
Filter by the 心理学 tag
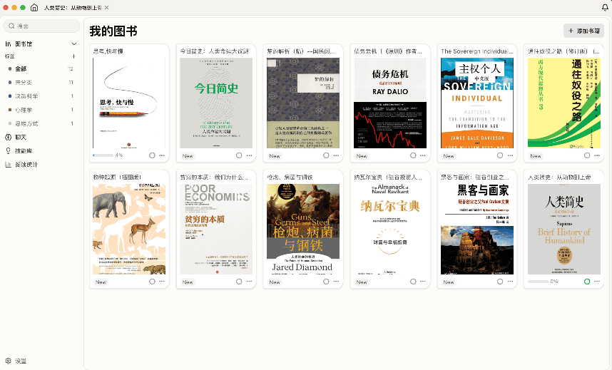24,110
